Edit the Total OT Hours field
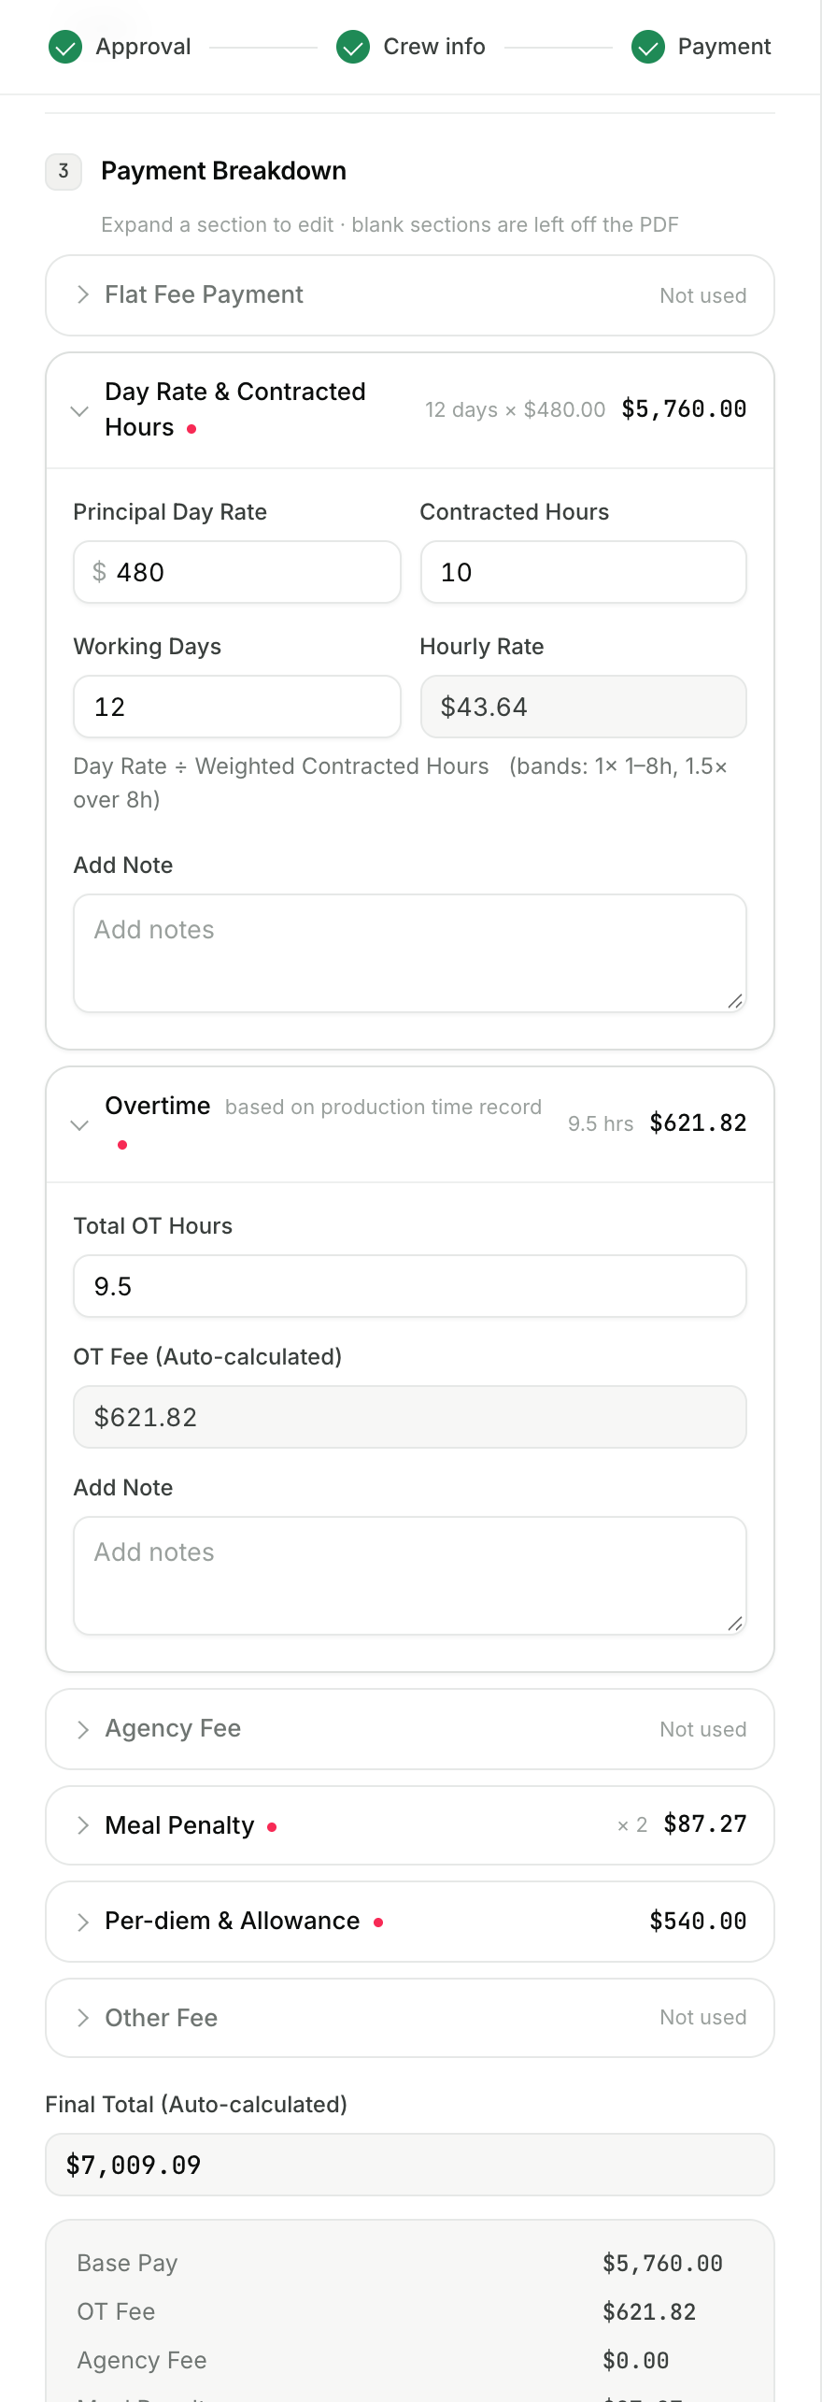 (x=410, y=1286)
